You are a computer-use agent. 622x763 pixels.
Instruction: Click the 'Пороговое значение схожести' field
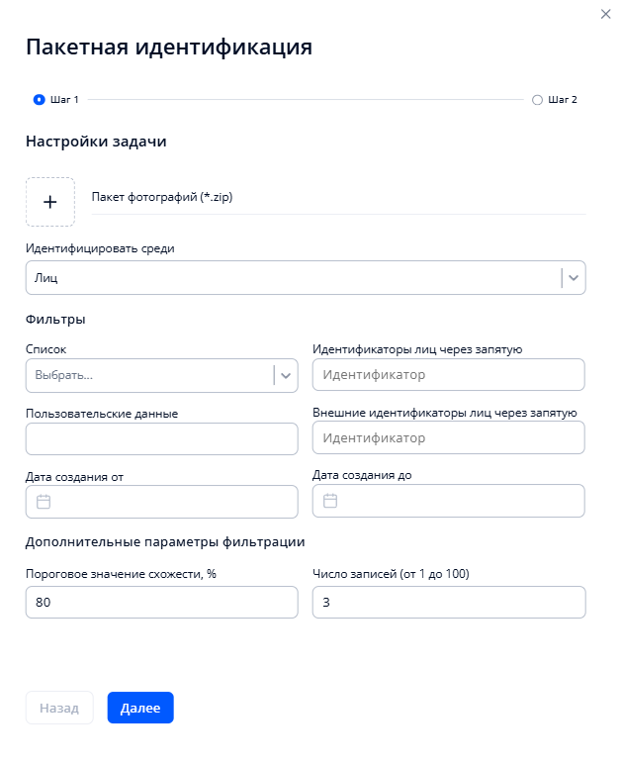pyautogui.click(x=161, y=602)
